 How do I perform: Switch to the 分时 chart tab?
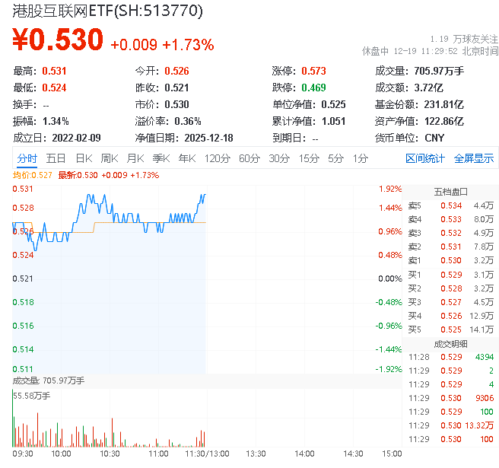[x=27, y=158]
